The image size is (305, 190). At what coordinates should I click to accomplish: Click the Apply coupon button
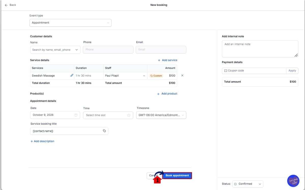[x=292, y=71]
